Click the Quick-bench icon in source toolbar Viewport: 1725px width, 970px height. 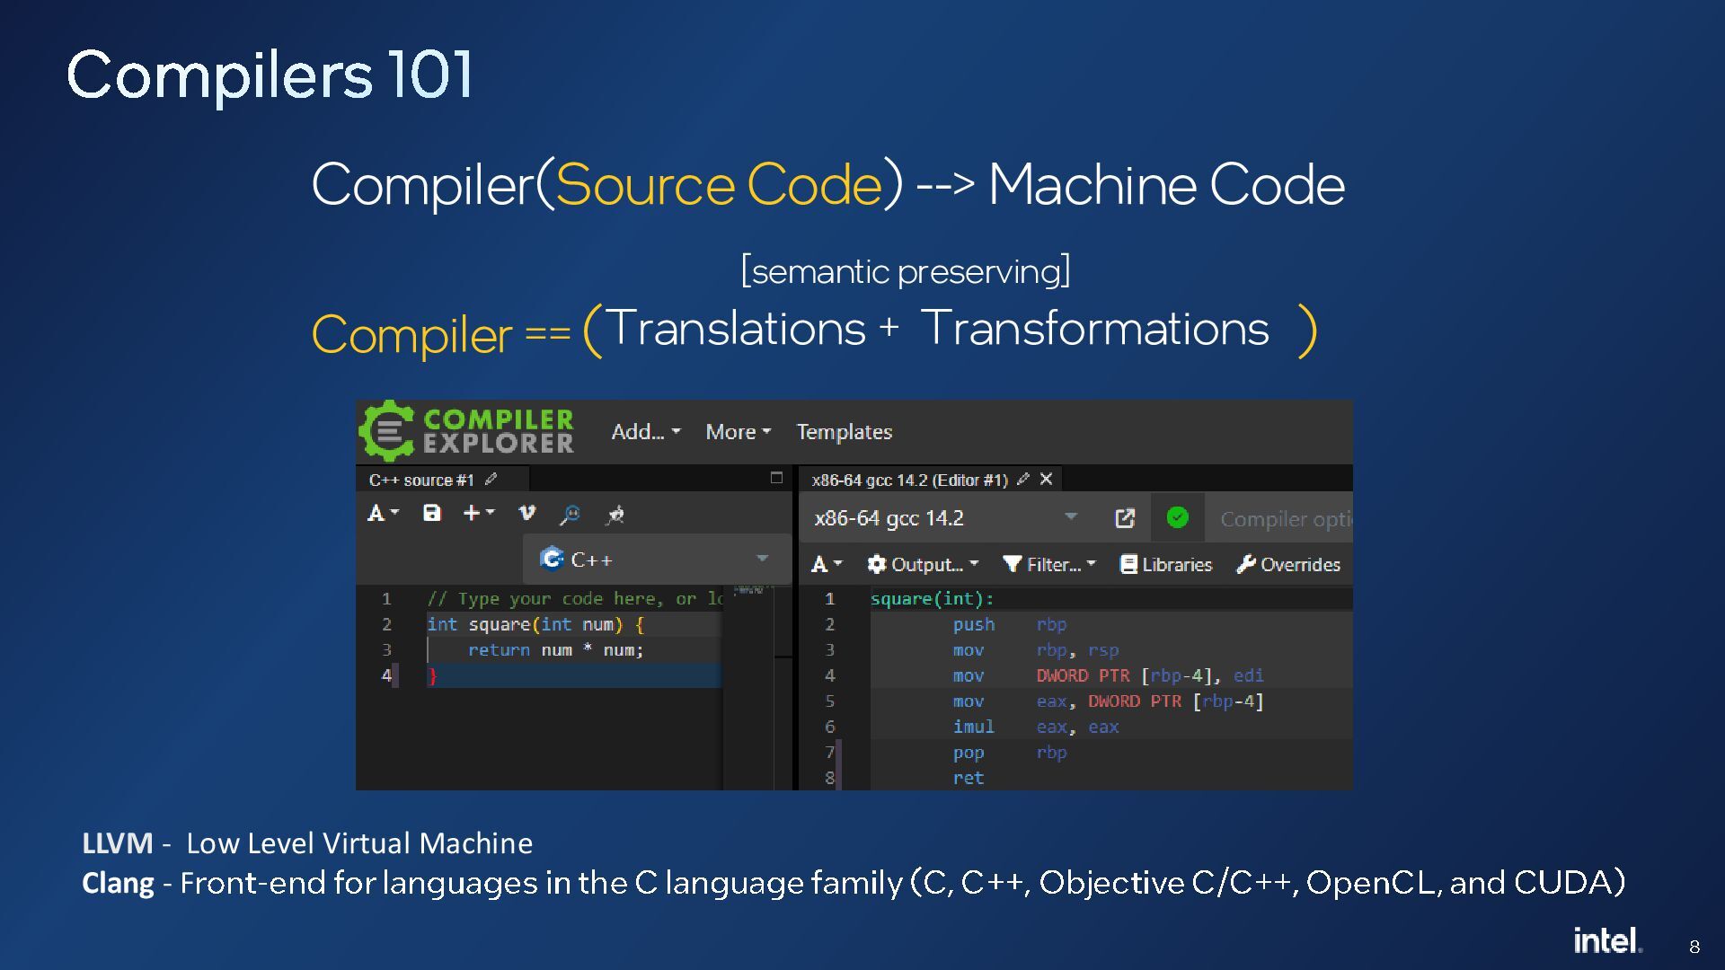pyautogui.click(x=615, y=514)
